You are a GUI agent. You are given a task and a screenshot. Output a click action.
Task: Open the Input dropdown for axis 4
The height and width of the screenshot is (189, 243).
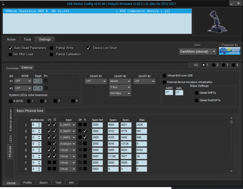pos(67,144)
